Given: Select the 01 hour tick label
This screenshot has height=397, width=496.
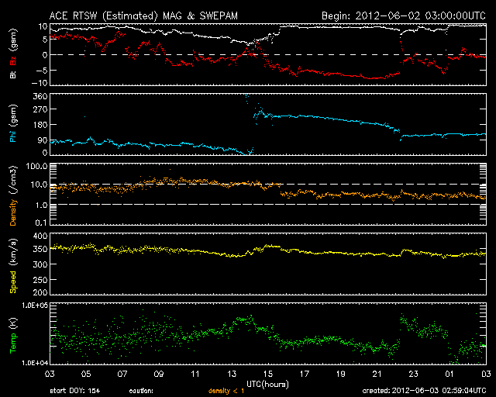Looking at the screenshot, I should (x=449, y=375).
